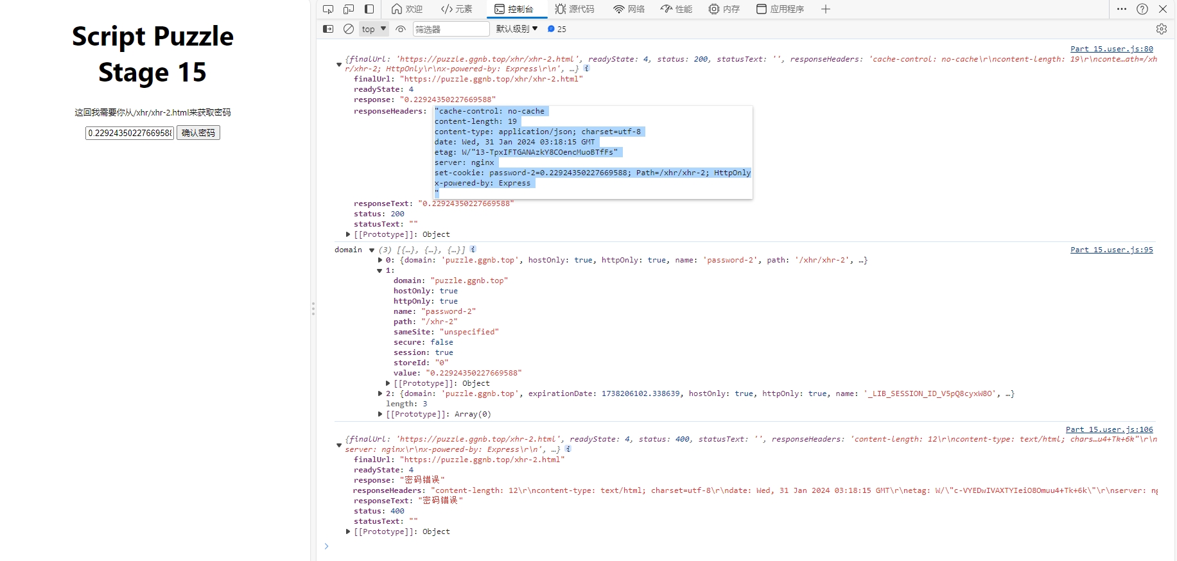1177x561 pixels.
Task: Click the info icon beside the first object summary
Action: coord(586,68)
